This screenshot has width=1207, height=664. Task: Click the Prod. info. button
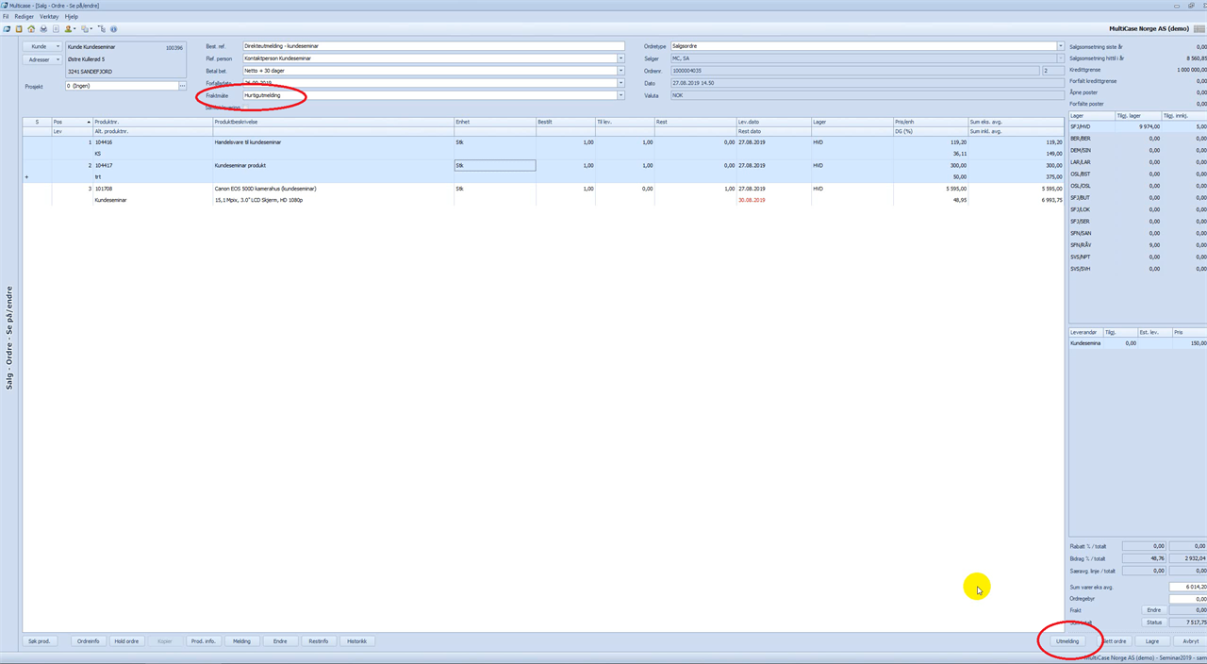(204, 641)
